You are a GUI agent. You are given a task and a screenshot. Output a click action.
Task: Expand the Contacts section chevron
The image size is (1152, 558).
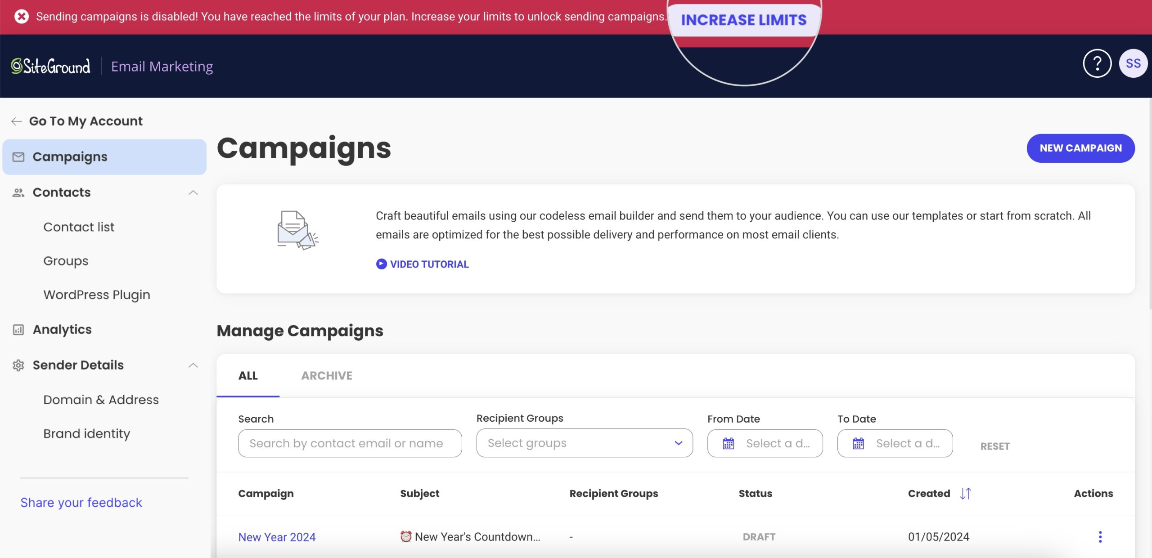[193, 192]
